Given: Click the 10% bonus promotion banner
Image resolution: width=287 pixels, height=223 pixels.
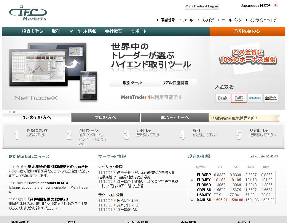Looking at the screenshot, I should 248,57.
